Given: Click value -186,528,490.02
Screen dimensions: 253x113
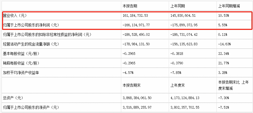Looking at the screenshot, I should click(x=136, y=34).
